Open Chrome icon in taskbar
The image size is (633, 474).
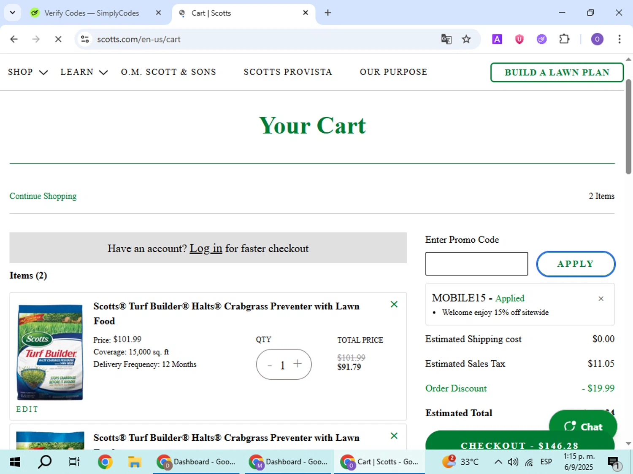(105, 462)
